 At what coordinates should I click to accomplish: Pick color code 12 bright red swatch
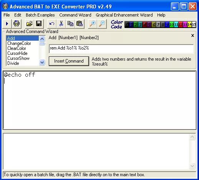180,24
